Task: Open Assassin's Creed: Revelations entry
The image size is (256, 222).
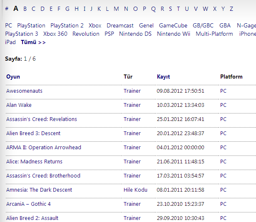Action: pyautogui.click(x=42, y=119)
